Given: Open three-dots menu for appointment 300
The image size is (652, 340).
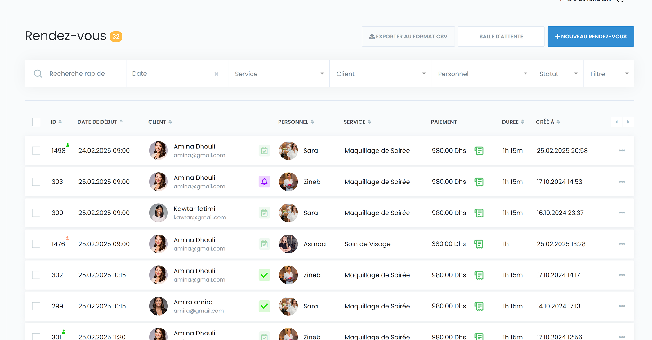Looking at the screenshot, I should [622, 213].
